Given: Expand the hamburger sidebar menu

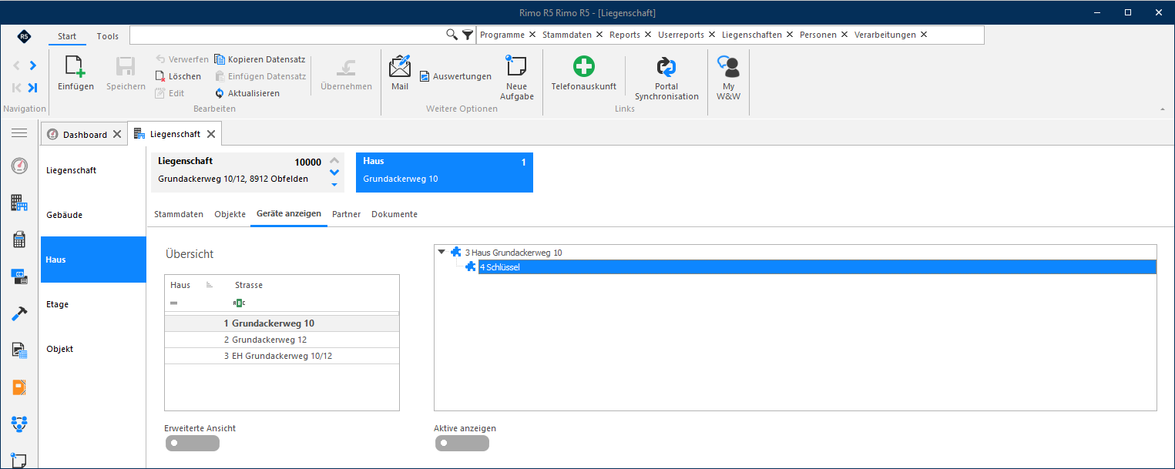Looking at the screenshot, I should click(19, 133).
